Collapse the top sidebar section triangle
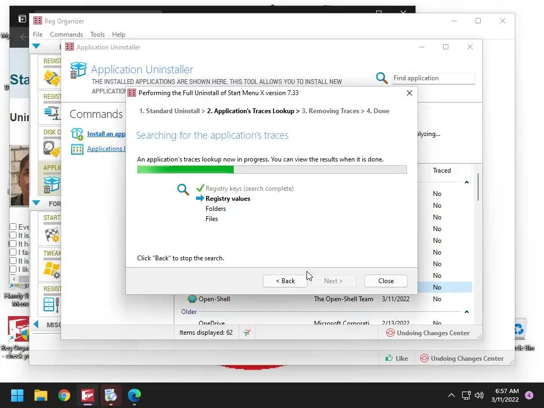The width and height of the screenshot is (544, 408). click(x=36, y=46)
